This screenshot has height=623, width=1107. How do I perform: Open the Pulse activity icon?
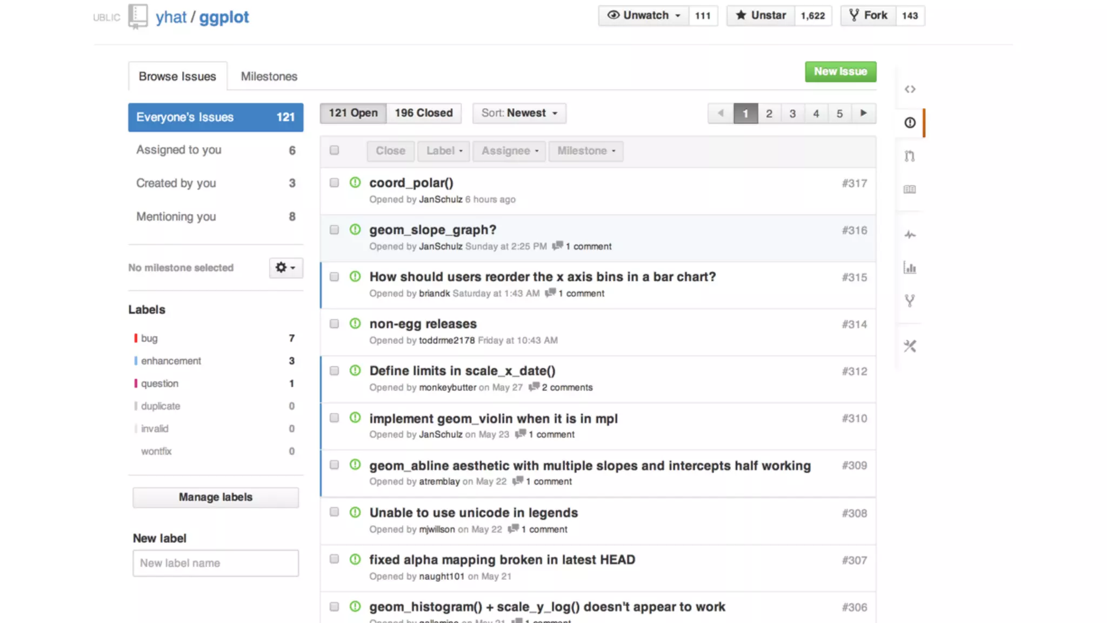[910, 235]
